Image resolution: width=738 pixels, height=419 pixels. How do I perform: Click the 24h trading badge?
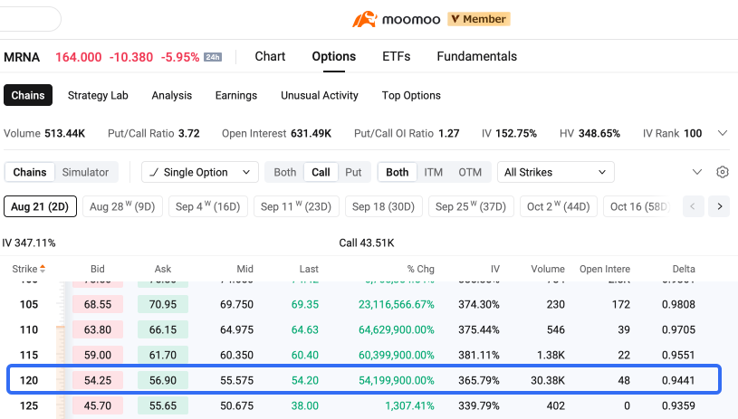click(x=212, y=57)
